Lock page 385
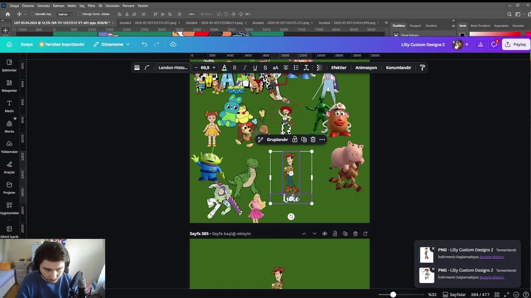 point(335,234)
